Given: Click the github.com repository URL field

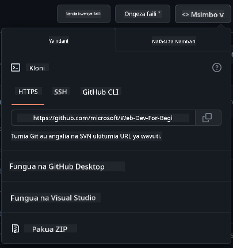Looking at the screenshot, I should (103, 118).
